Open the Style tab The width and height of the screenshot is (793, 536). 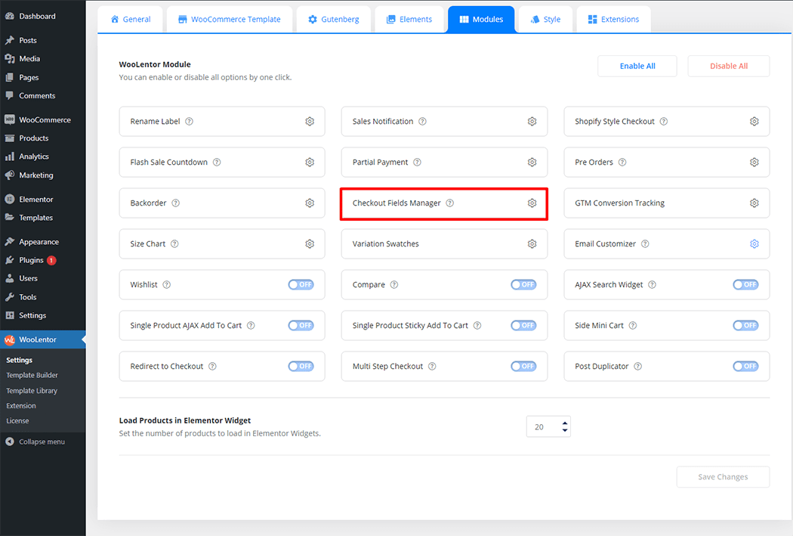click(546, 19)
